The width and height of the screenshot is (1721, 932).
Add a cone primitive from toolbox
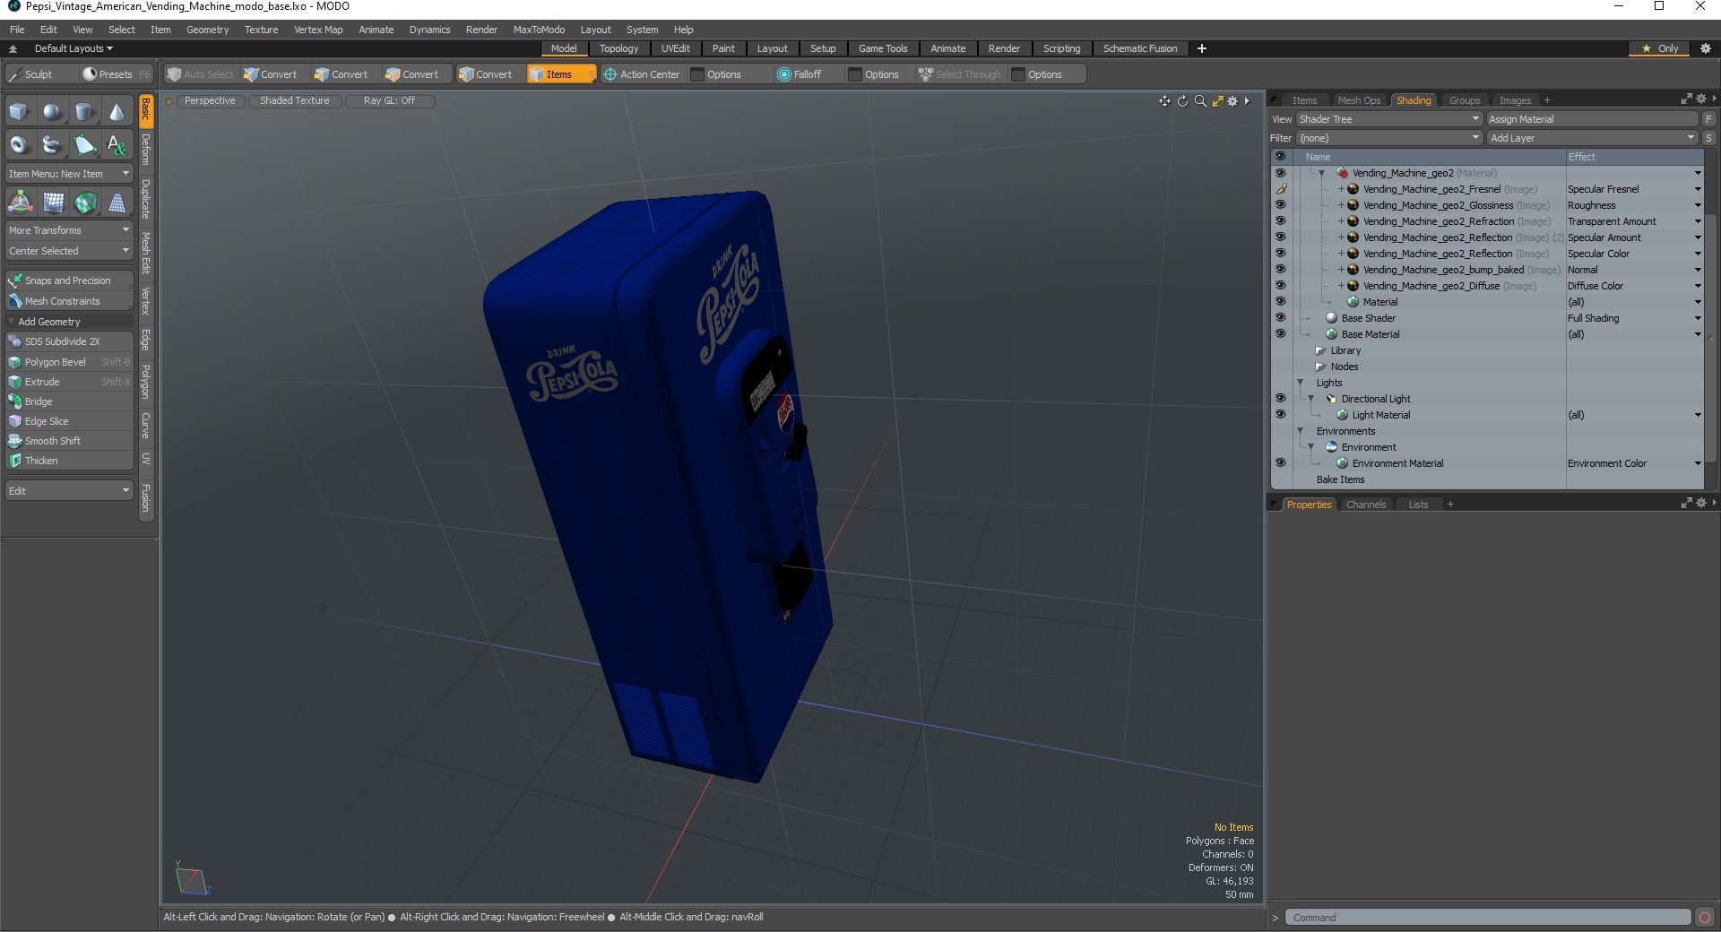(x=117, y=112)
